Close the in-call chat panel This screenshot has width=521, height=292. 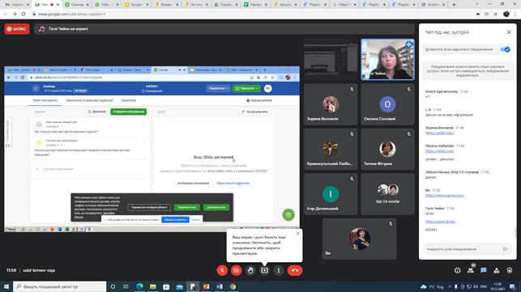point(509,32)
